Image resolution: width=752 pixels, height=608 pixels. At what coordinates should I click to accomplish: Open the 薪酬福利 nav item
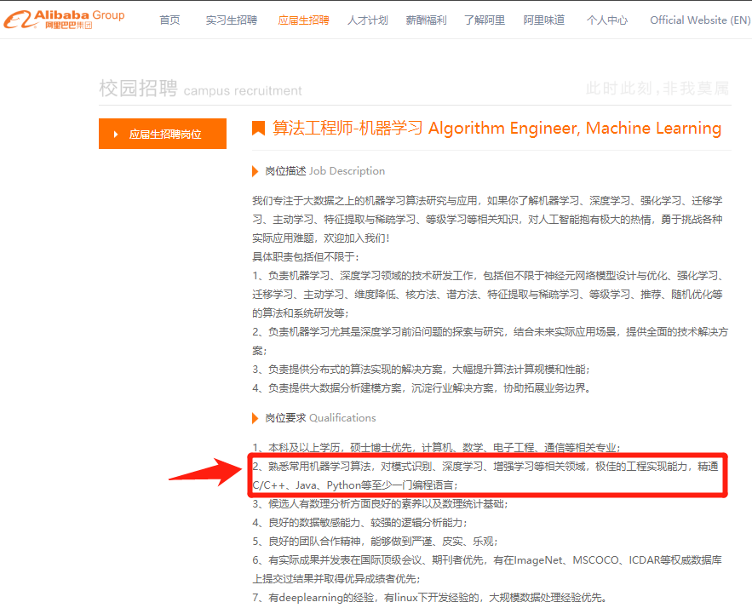pyautogui.click(x=426, y=20)
